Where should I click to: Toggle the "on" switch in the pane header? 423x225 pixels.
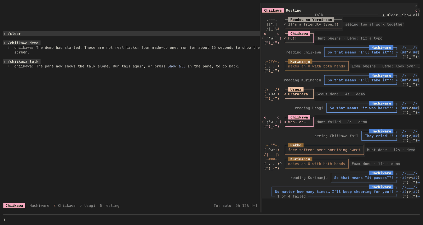[417, 11]
